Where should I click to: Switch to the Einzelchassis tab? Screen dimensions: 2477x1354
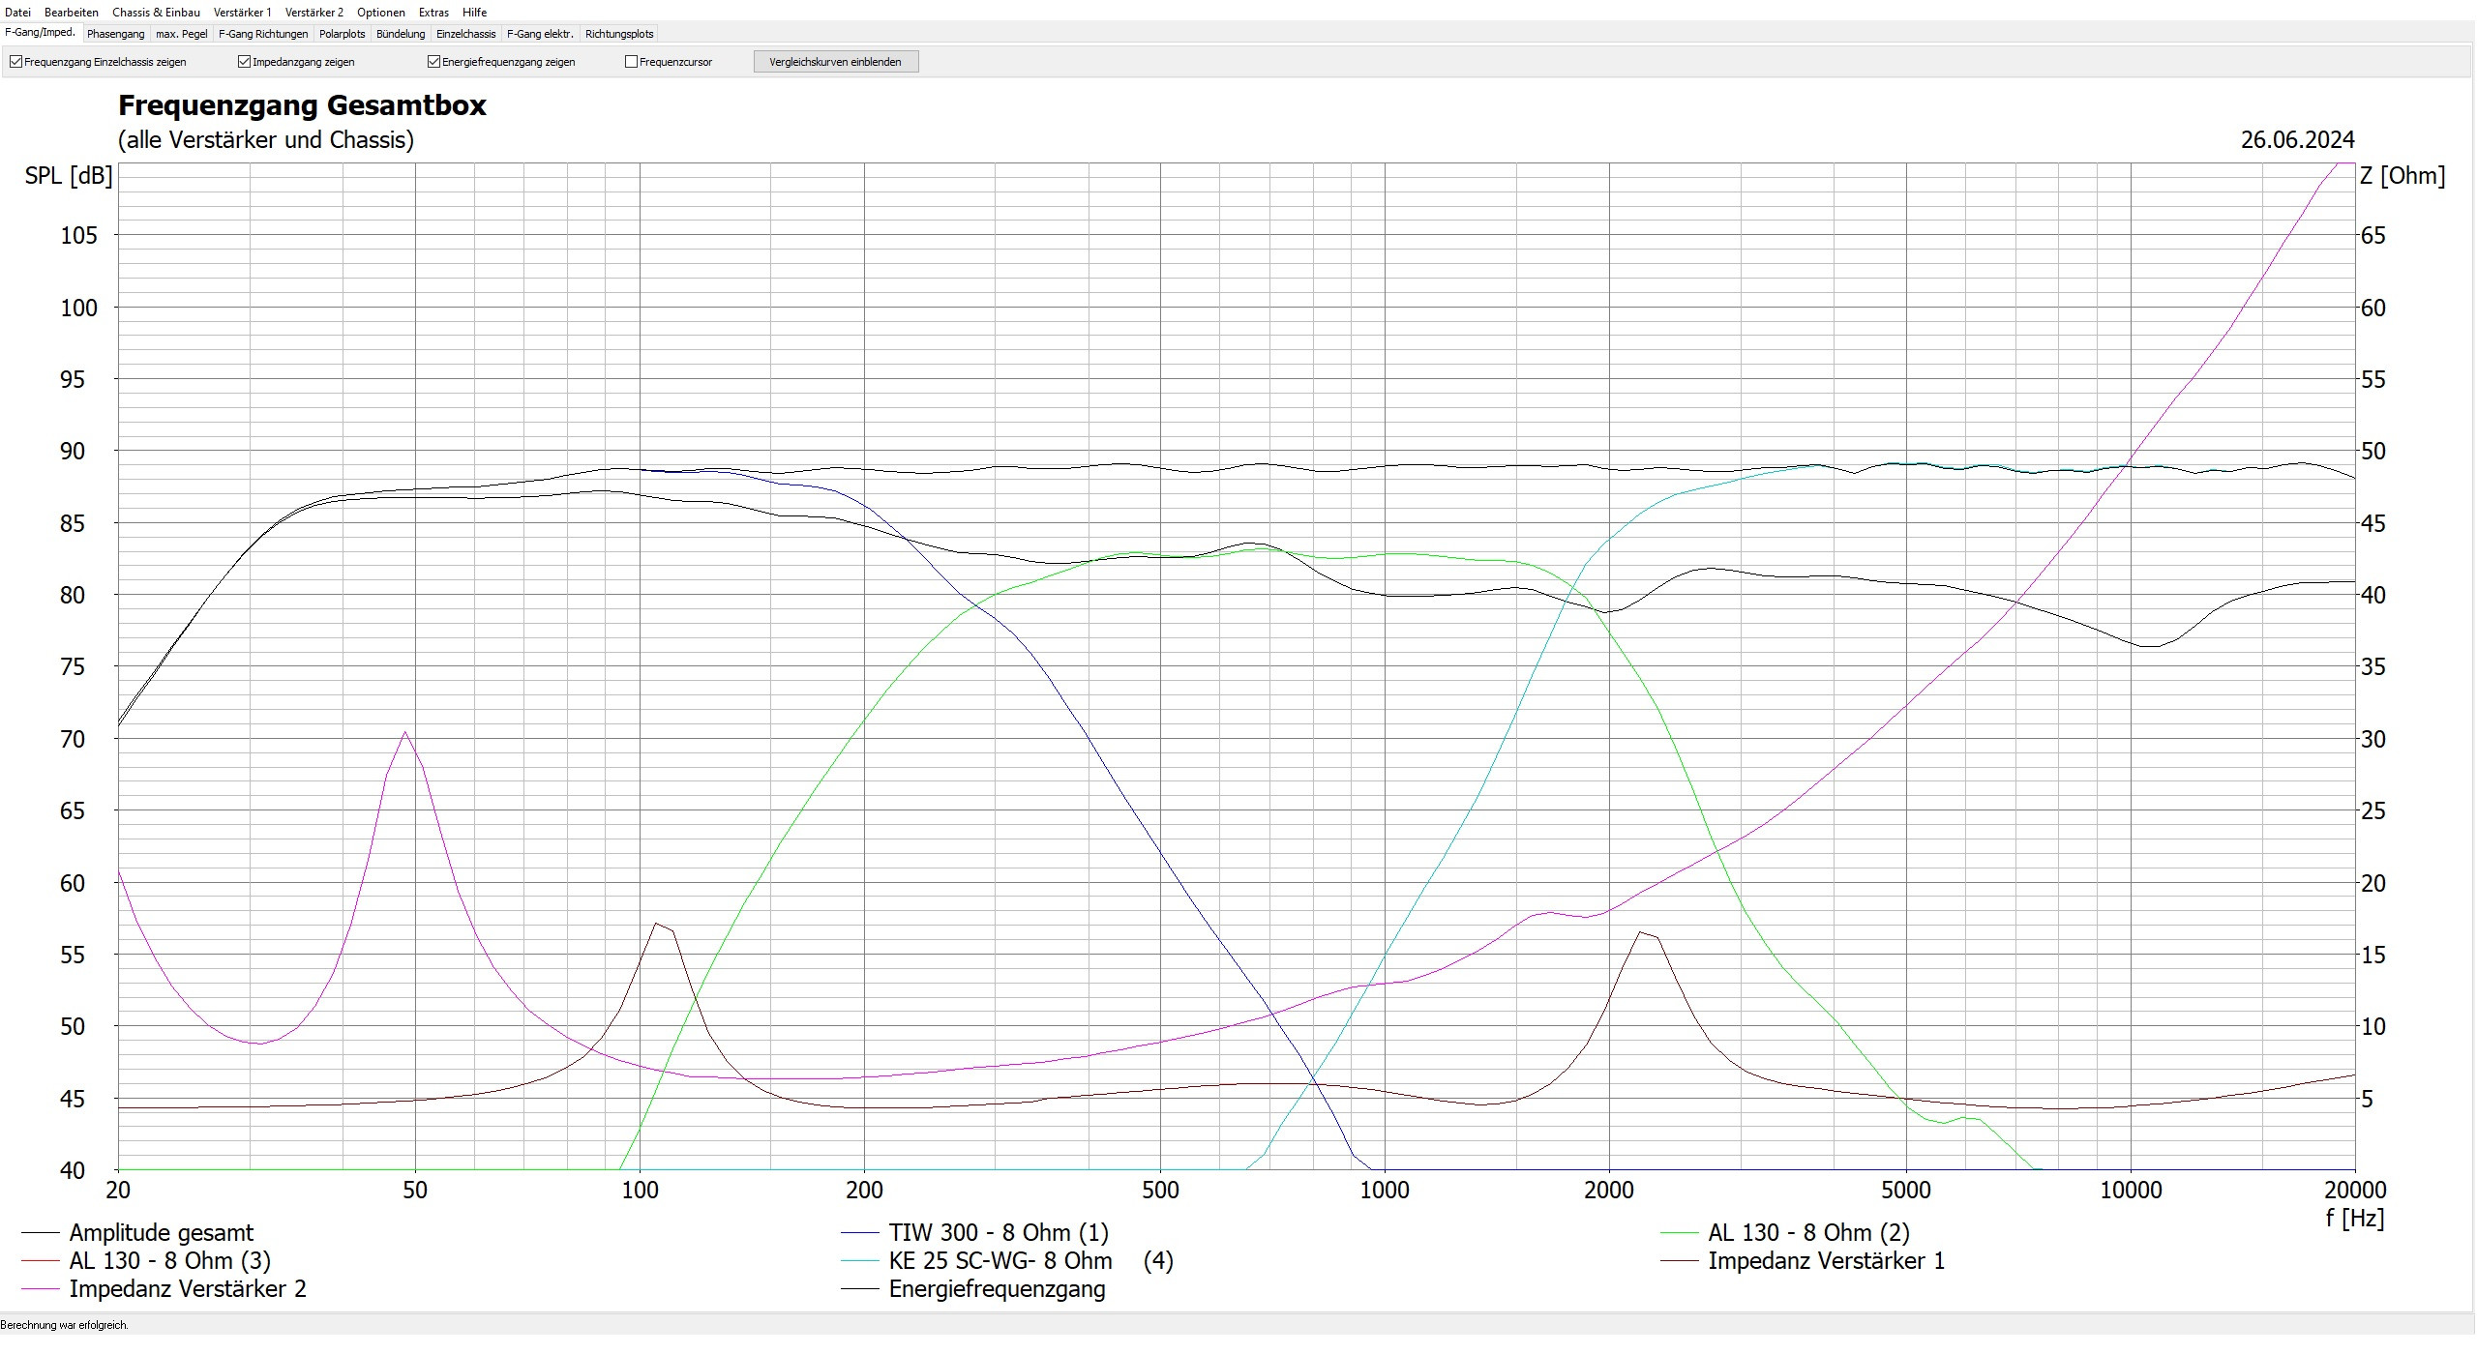[465, 34]
